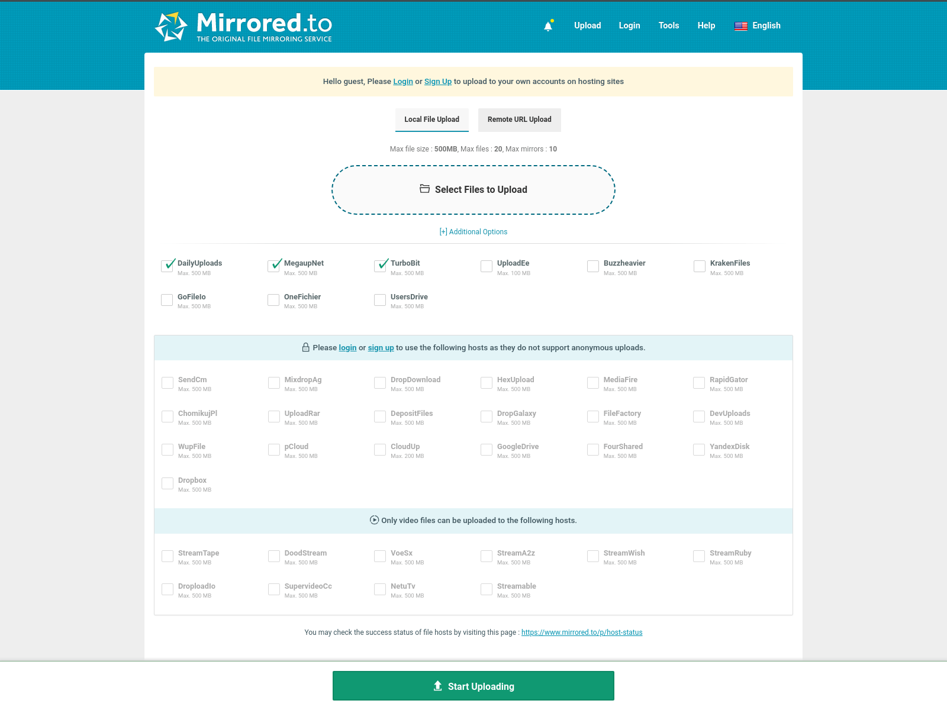Screen dimensions: 947x710
Task: Select the UsersDrive host checkbox
Action: pyautogui.click(x=380, y=300)
